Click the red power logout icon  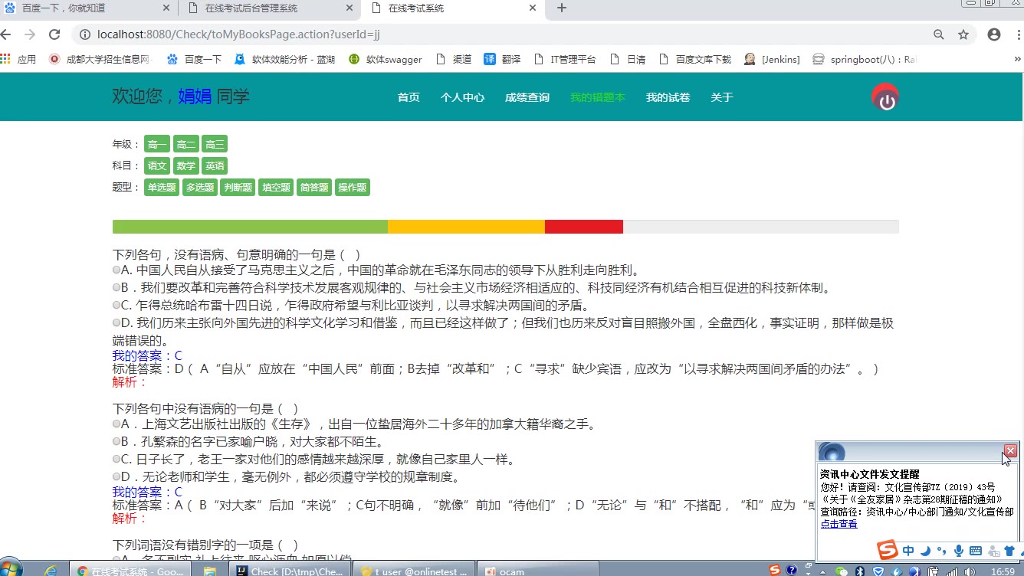click(885, 98)
